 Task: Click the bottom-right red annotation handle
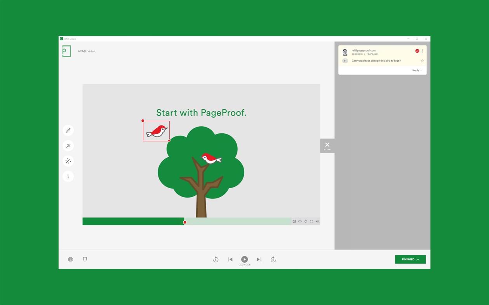169,141
